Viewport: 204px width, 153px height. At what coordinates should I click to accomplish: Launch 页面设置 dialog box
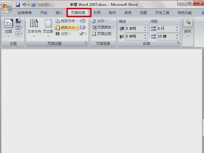[x=86, y=43]
